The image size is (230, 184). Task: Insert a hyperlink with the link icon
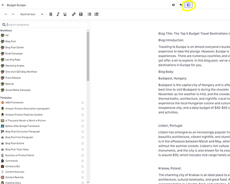(74, 14)
